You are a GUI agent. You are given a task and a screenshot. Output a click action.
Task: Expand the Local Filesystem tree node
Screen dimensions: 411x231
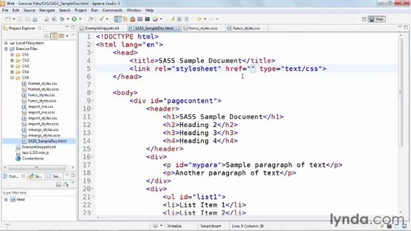point(6,43)
